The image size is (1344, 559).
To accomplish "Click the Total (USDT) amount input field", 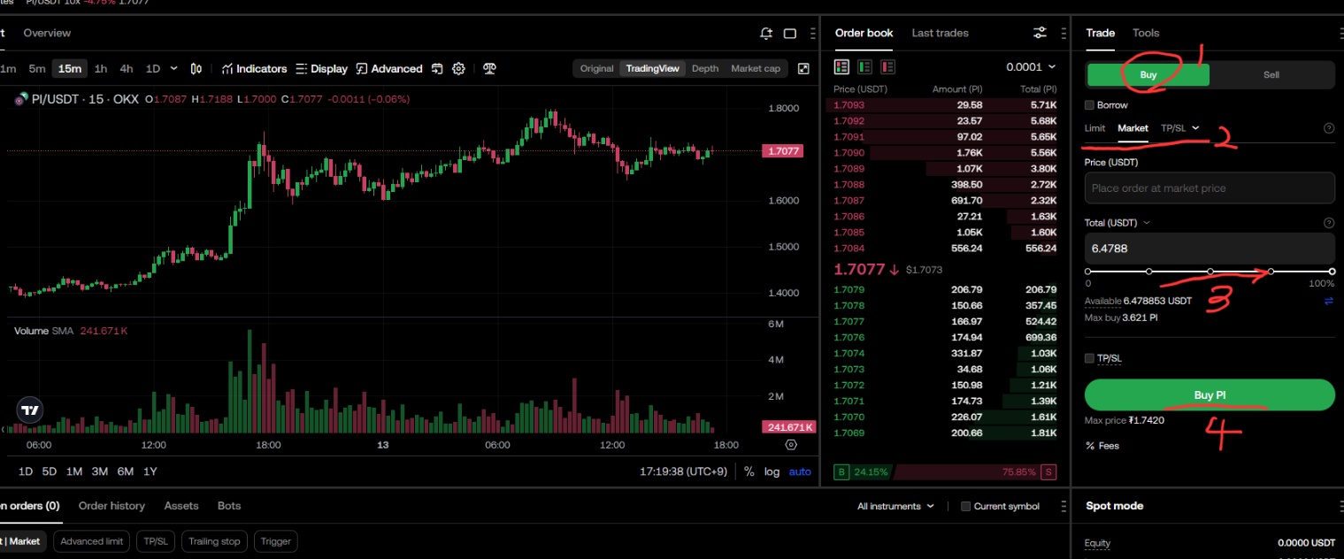I will pyautogui.click(x=1210, y=249).
